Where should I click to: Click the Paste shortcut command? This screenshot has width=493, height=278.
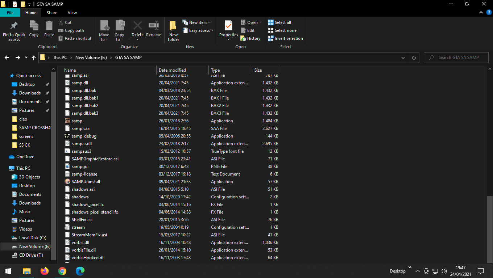pos(75,38)
